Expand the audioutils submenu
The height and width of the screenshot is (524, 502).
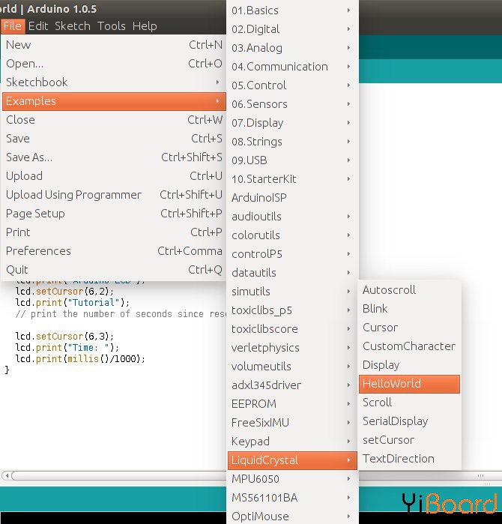click(292, 216)
